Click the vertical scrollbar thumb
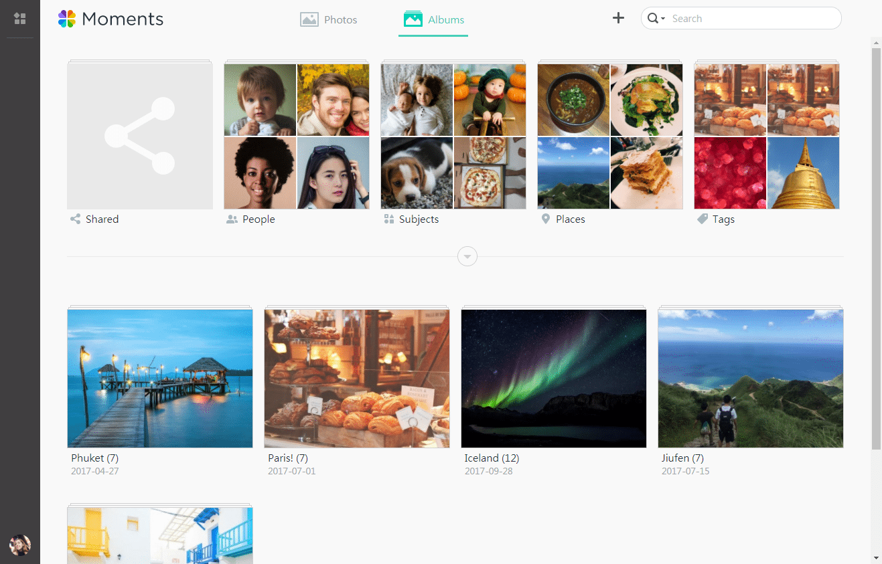This screenshot has width=882, height=564. (x=876, y=249)
